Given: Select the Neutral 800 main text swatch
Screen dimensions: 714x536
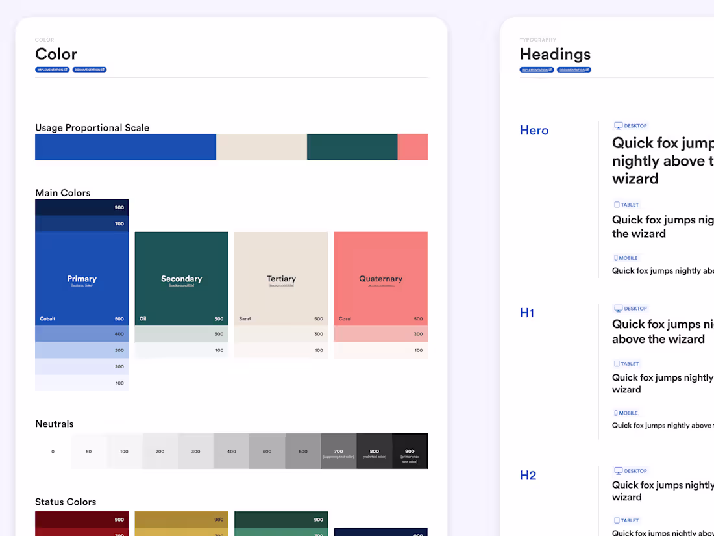Looking at the screenshot, I should tap(375, 452).
